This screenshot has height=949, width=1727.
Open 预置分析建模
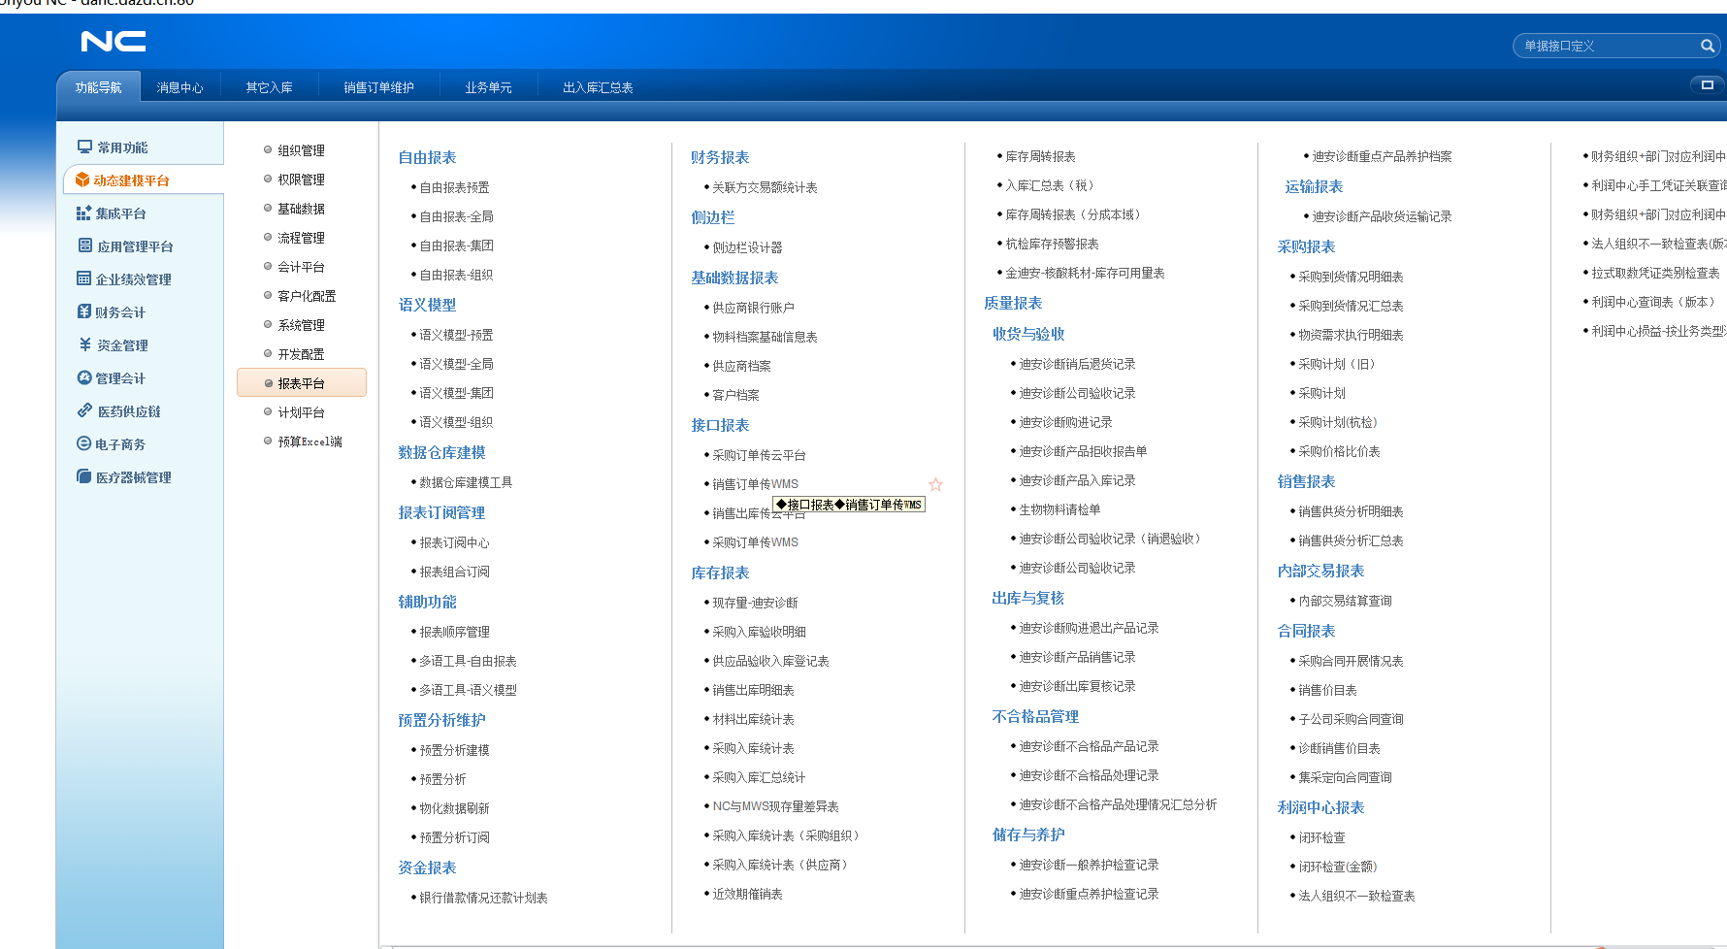tap(454, 750)
